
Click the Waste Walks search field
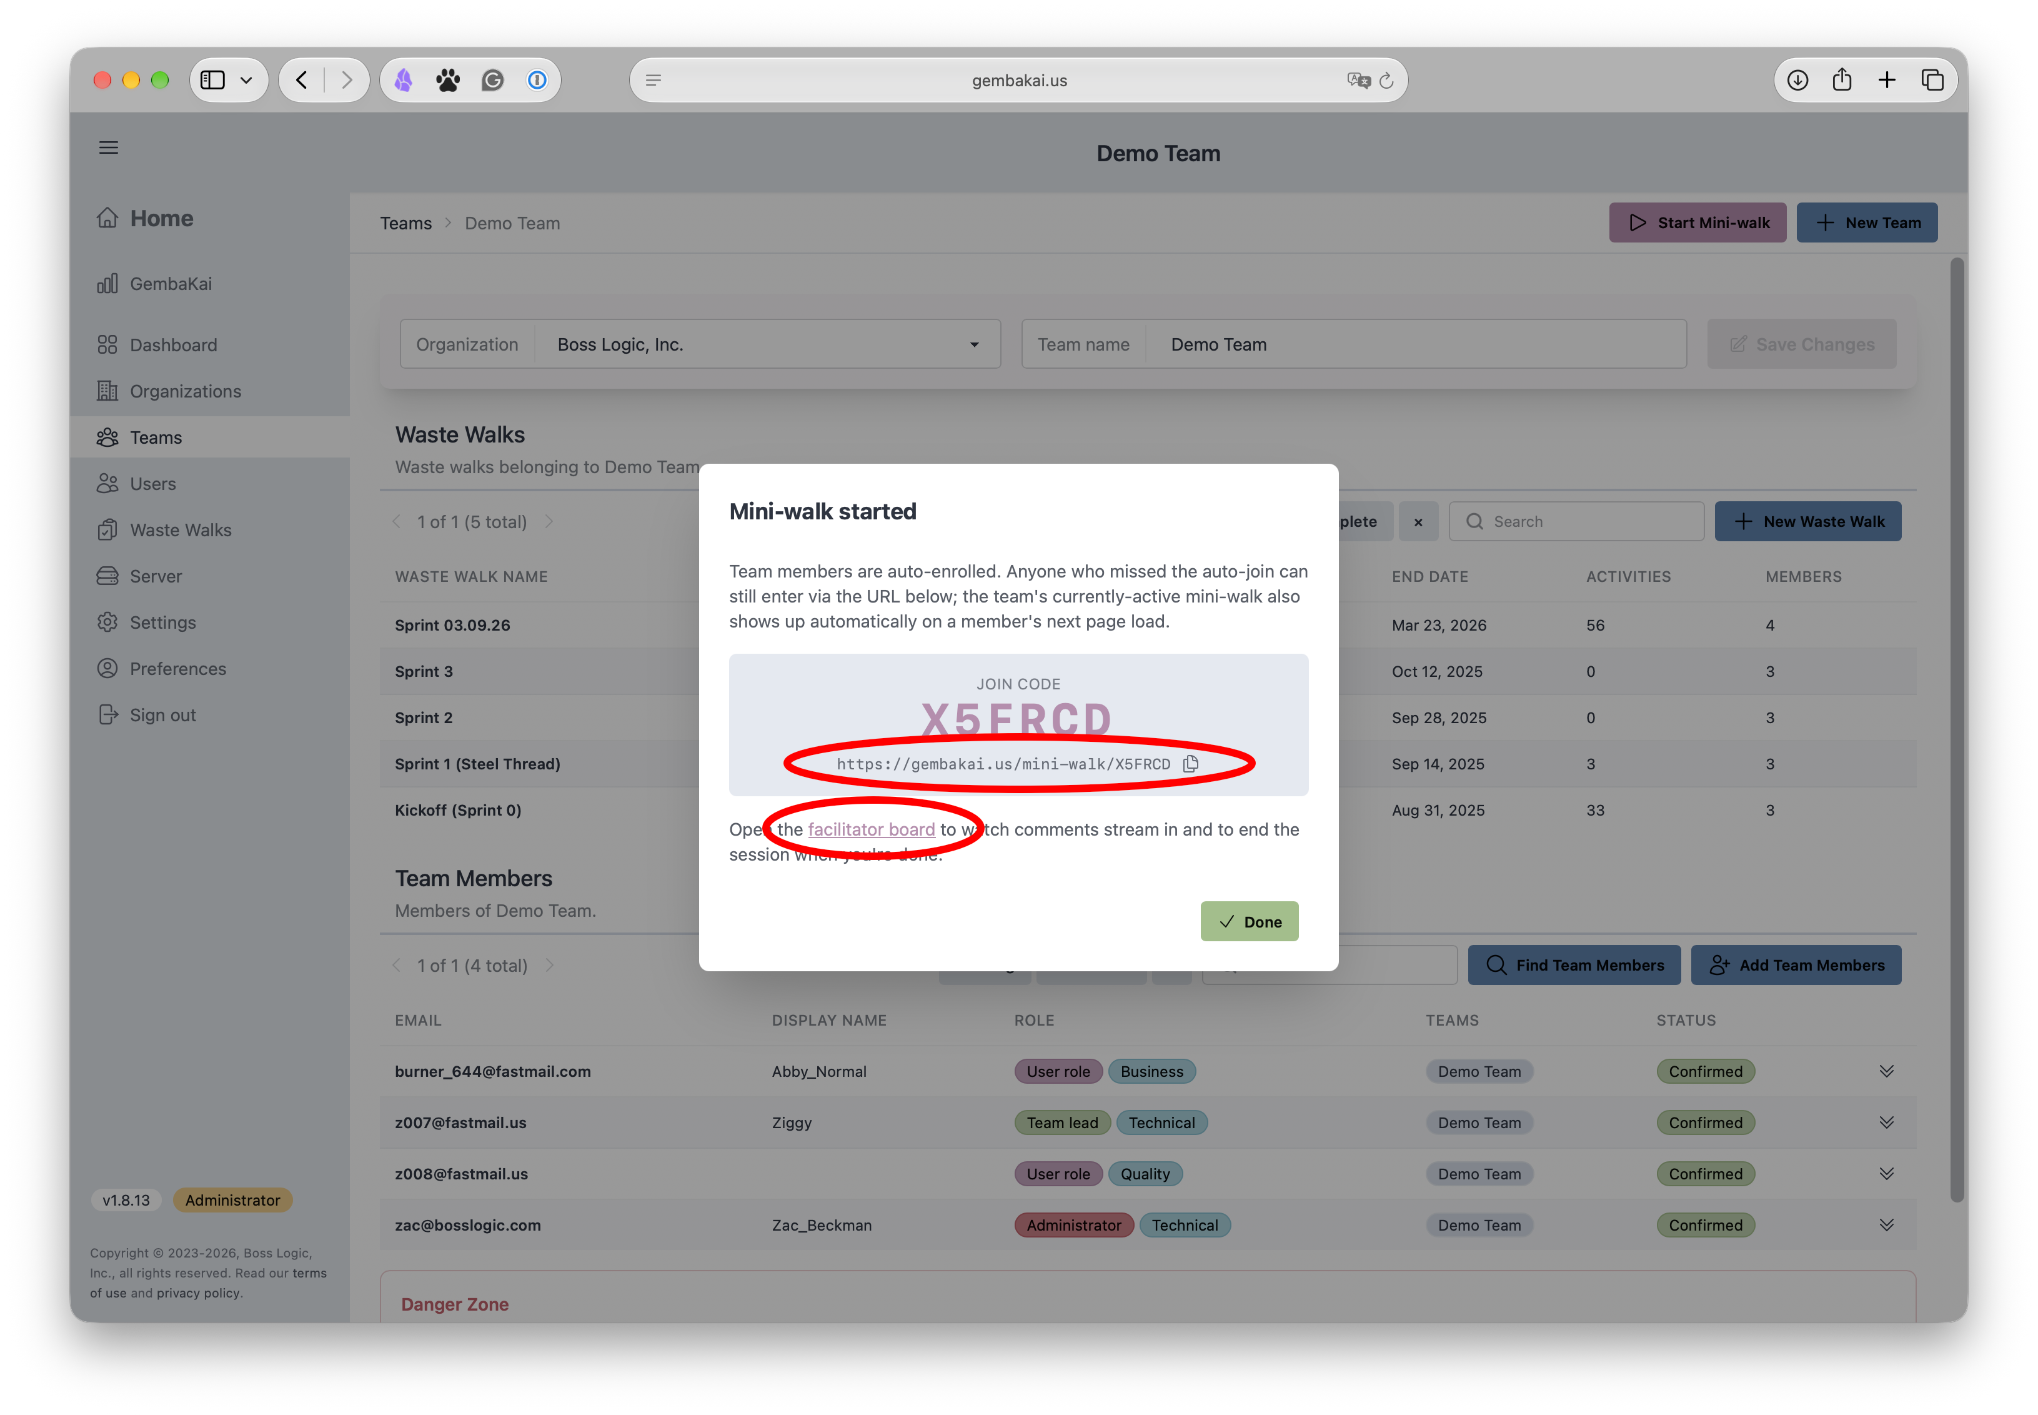coord(1576,521)
